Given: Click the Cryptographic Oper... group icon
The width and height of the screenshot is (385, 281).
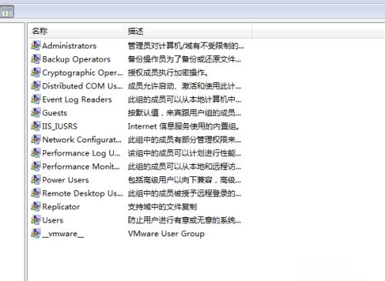Looking at the screenshot, I should [x=35, y=72].
